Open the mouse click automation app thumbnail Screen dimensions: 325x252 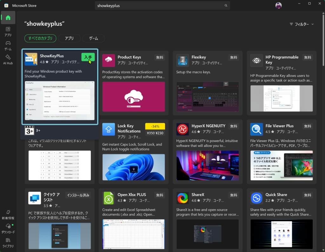pyautogui.click(x=60, y=165)
